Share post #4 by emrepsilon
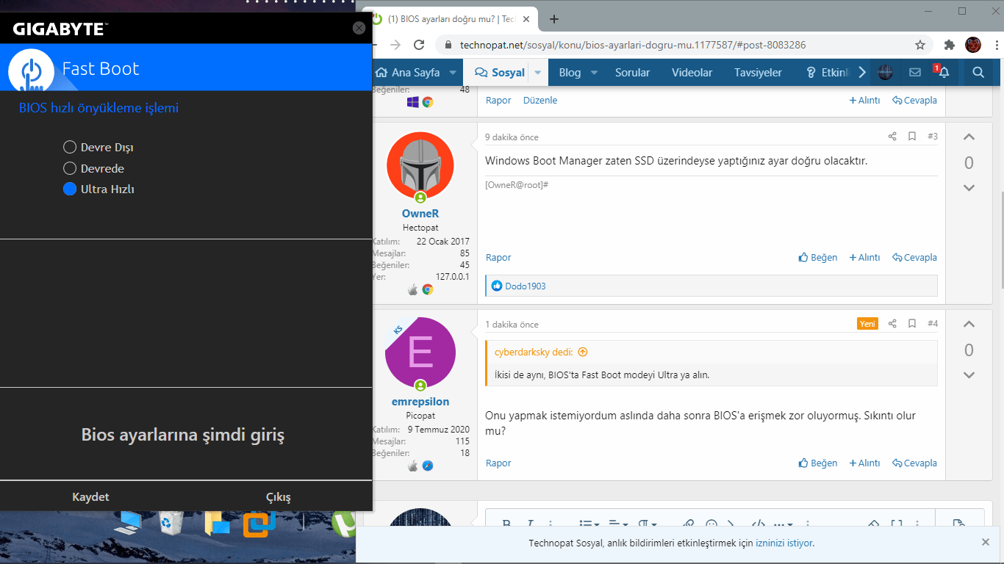This screenshot has height=564, width=1004. (x=892, y=324)
